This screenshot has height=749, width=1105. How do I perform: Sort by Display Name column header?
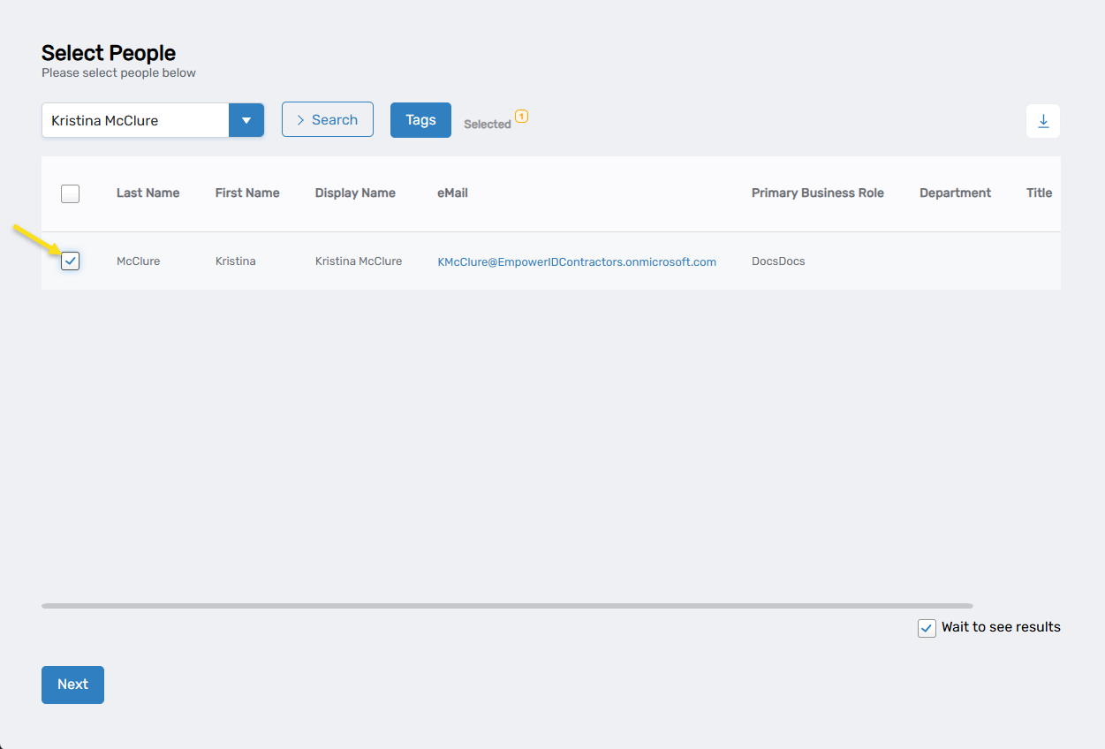[355, 193]
